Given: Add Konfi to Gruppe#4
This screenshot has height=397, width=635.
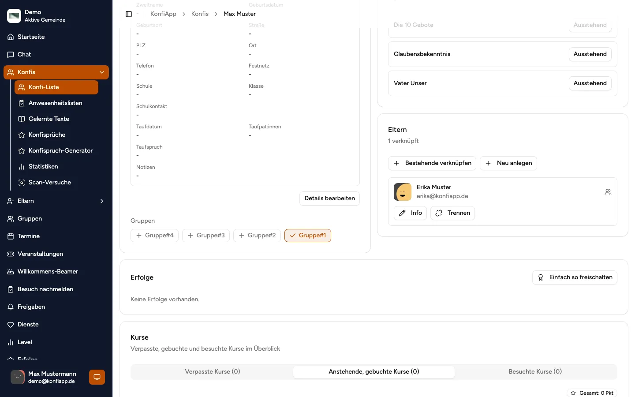Looking at the screenshot, I should point(155,236).
